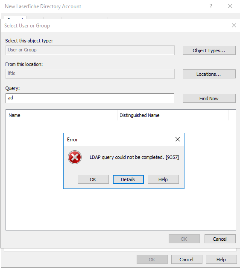Click the location field showing lfds
240x269 pixels.
(x=90, y=74)
